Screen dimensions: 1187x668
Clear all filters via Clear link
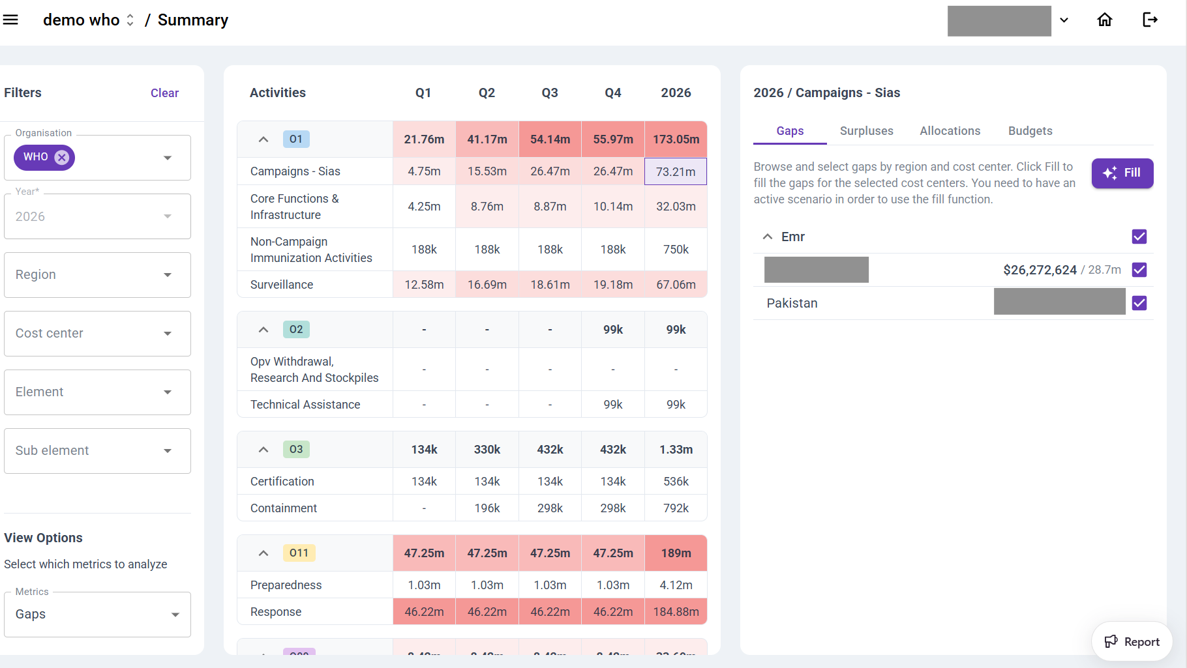pos(164,93)
